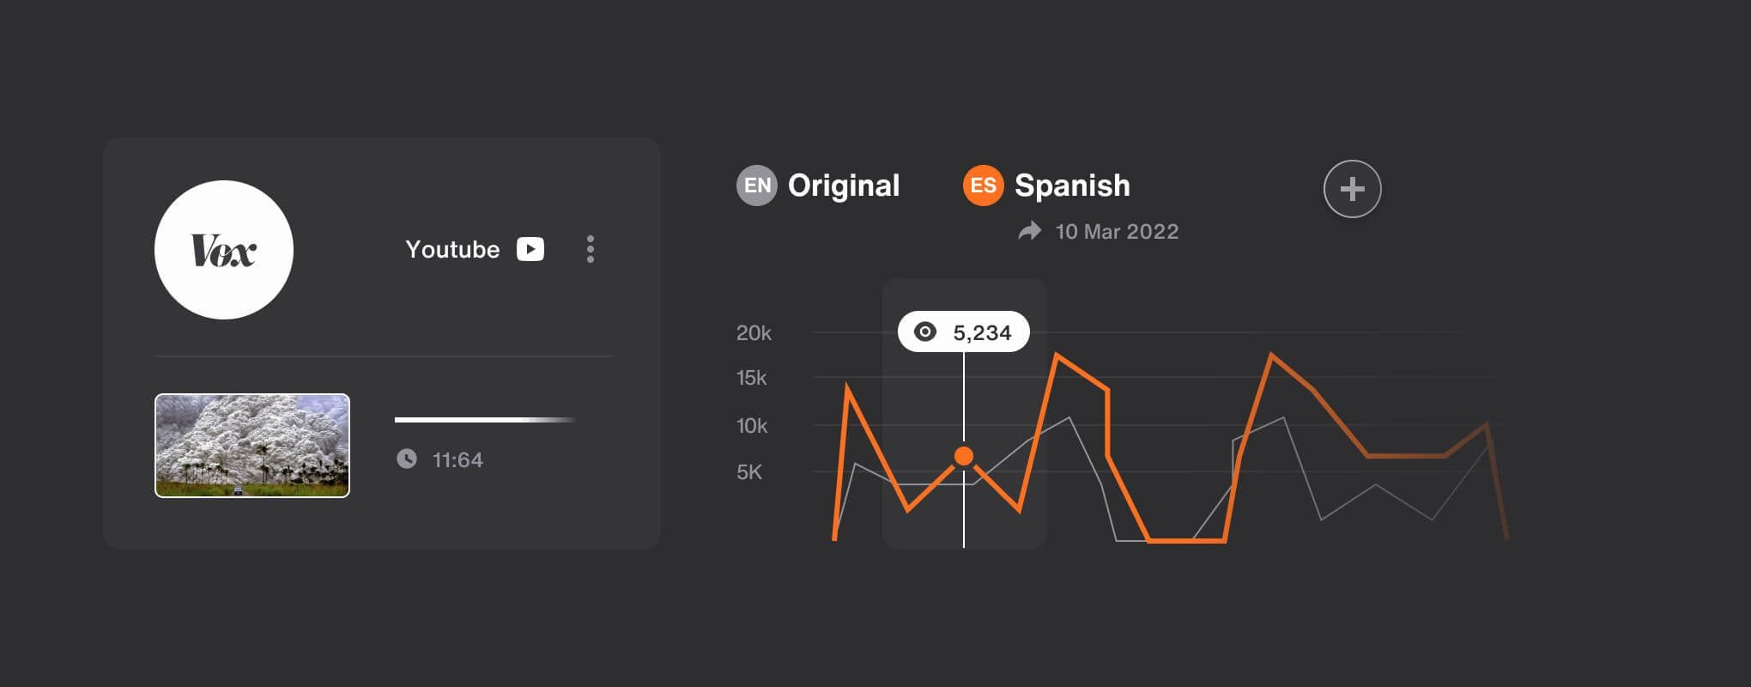The width and height of the screenshot is (1751, 687).
Task: Click the share arrow icon
Action: [1030, 231]
